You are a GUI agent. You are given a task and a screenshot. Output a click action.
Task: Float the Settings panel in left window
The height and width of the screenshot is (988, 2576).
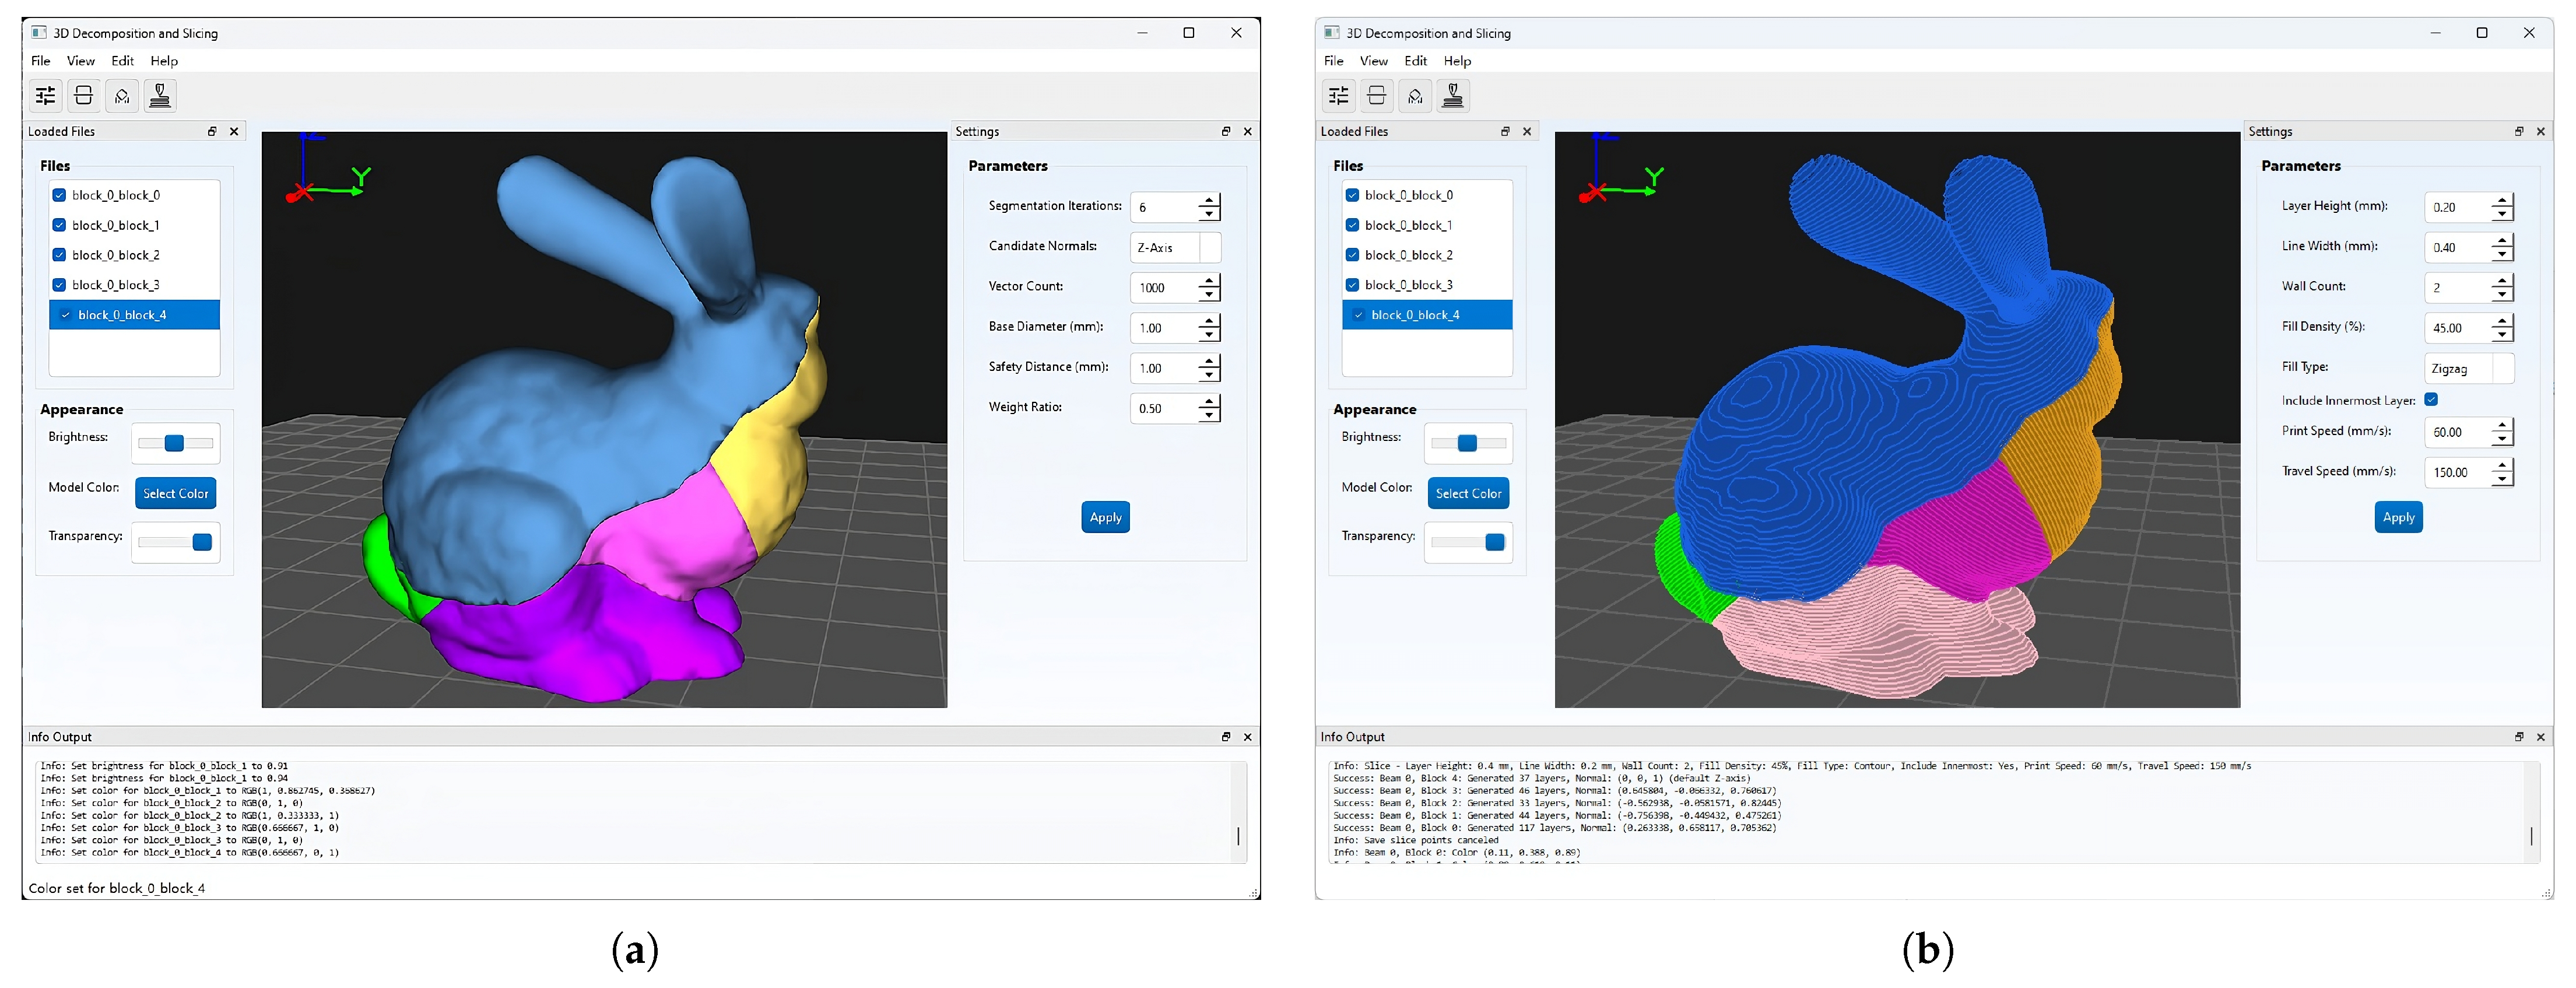[x=1226, y=132]
